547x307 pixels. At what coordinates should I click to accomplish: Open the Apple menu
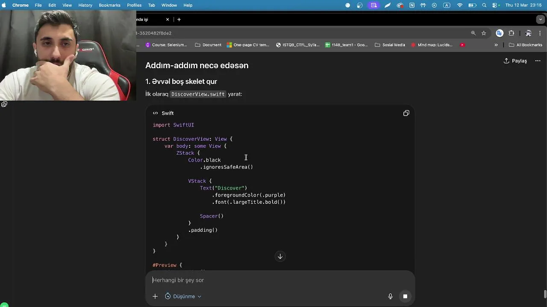(x=4, y=5)
